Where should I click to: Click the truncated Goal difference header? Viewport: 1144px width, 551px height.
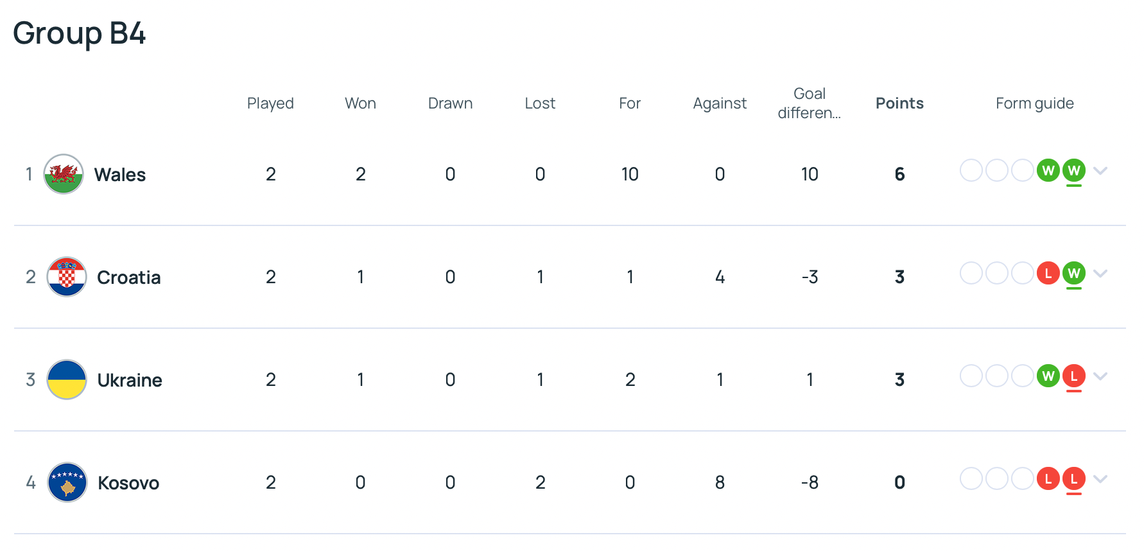[810, 103]
